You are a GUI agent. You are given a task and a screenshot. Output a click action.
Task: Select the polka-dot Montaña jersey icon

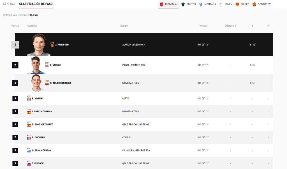pyautogui.click(x=201, y=4)
